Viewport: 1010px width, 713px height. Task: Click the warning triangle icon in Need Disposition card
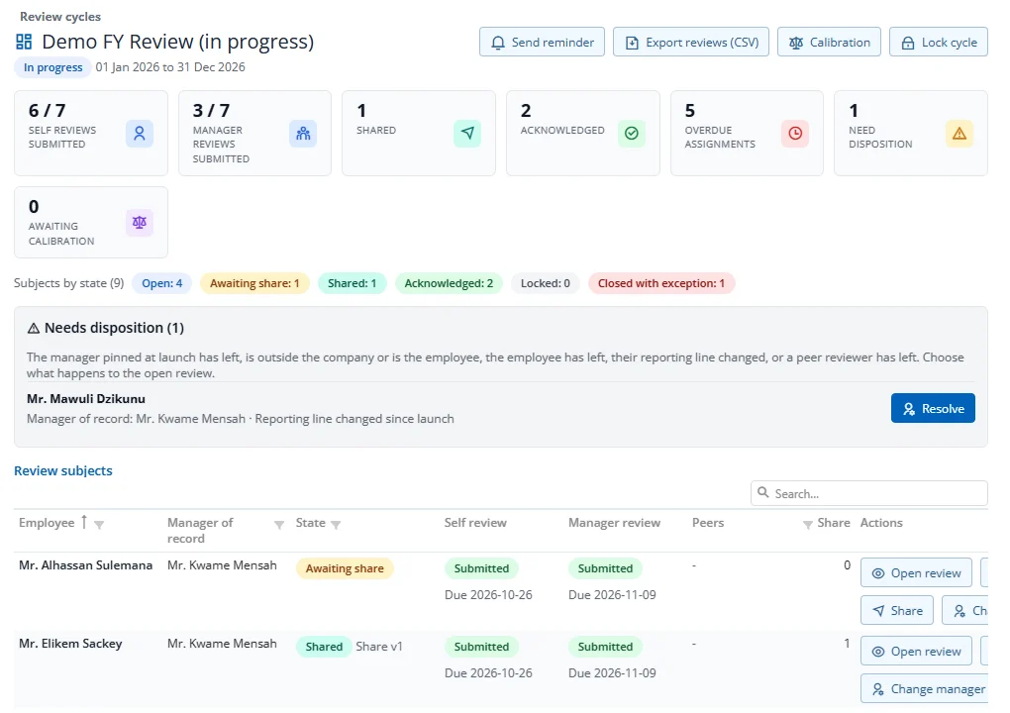coord(959,134)
